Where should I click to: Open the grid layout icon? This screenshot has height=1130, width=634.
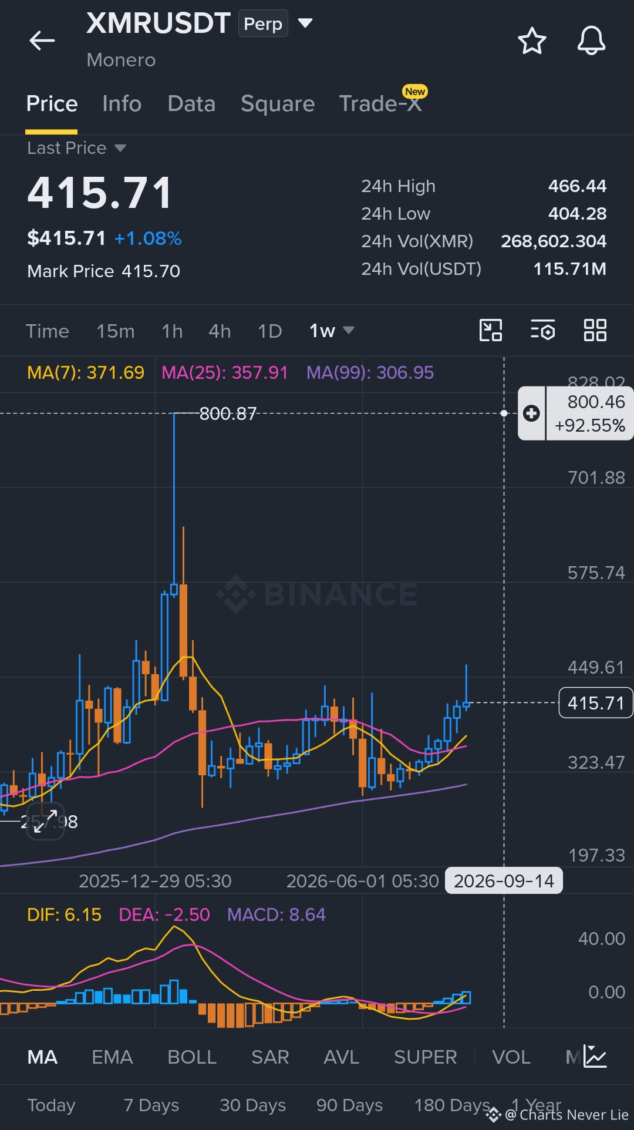[595, 330]
